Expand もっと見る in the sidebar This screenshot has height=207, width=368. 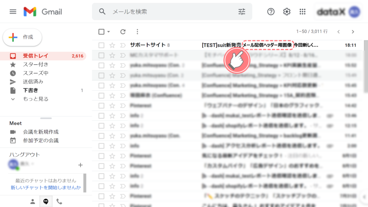pos(35,99)
